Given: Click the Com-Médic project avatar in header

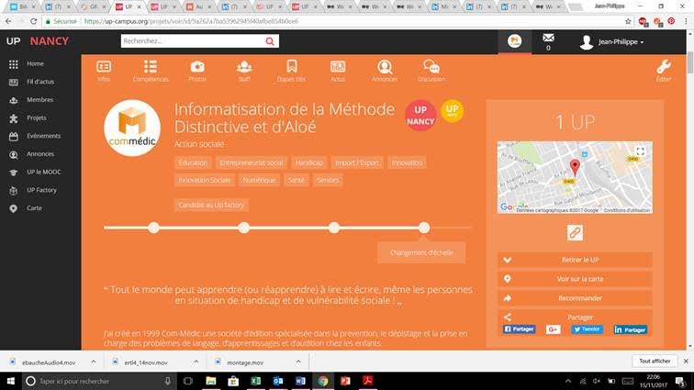Looking at the screenshot, I should 514,41.
